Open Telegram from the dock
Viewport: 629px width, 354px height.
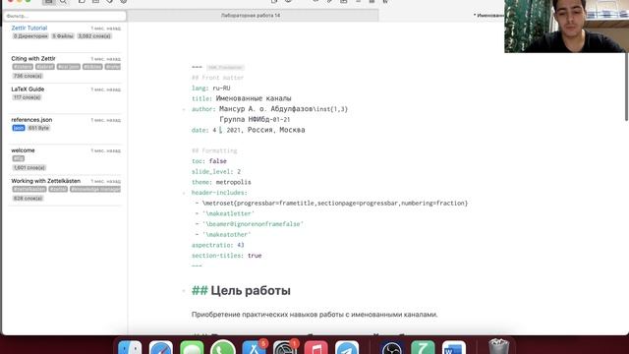pos(347,347)
